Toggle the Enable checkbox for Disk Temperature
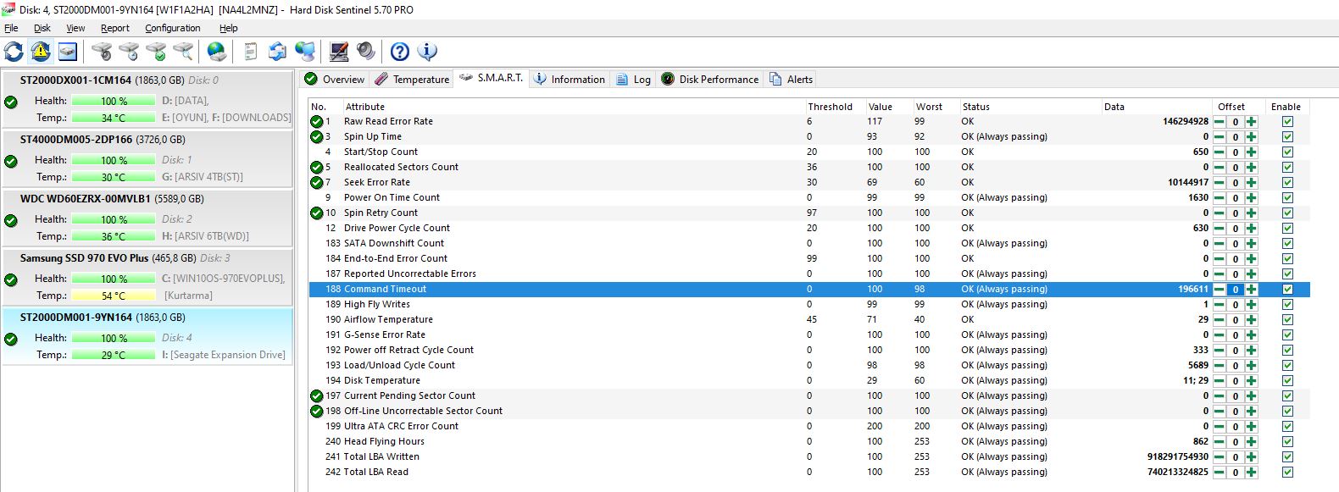The height and width of the screenshot is (492, 1339). coord(1287,381)
